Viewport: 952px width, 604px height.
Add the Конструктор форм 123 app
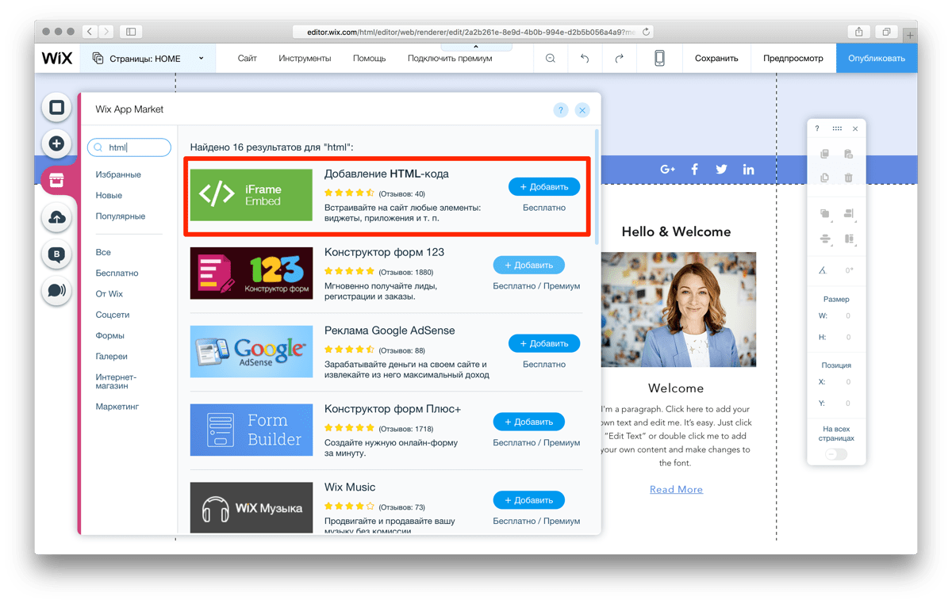tap(529, 265)
